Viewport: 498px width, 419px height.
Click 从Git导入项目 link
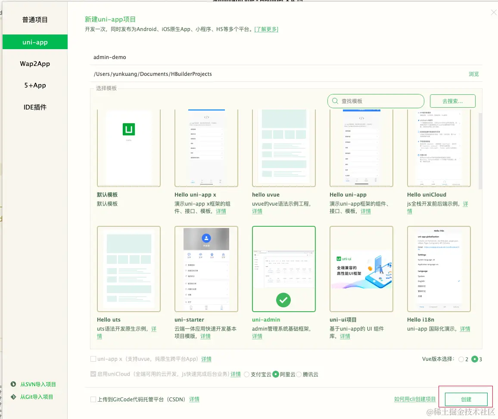pos(37,397)
